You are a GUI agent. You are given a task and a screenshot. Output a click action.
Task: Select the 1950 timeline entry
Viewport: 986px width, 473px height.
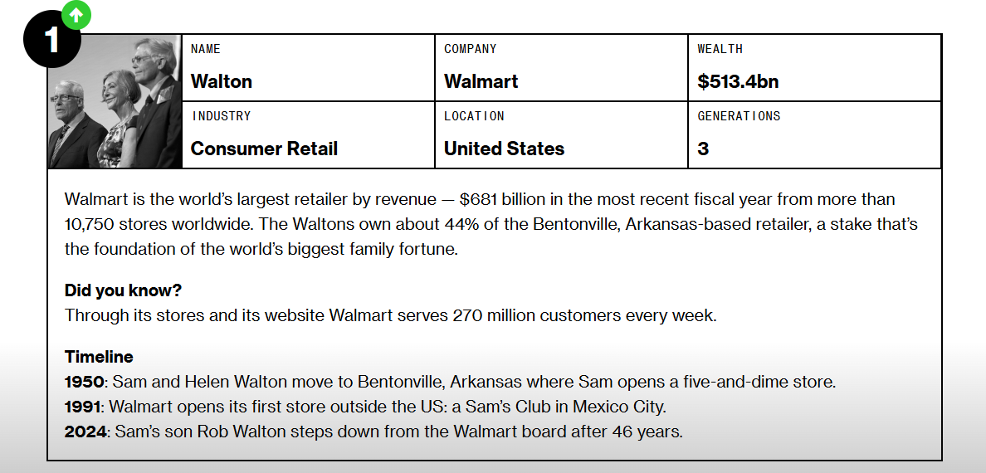coord(450,382)
